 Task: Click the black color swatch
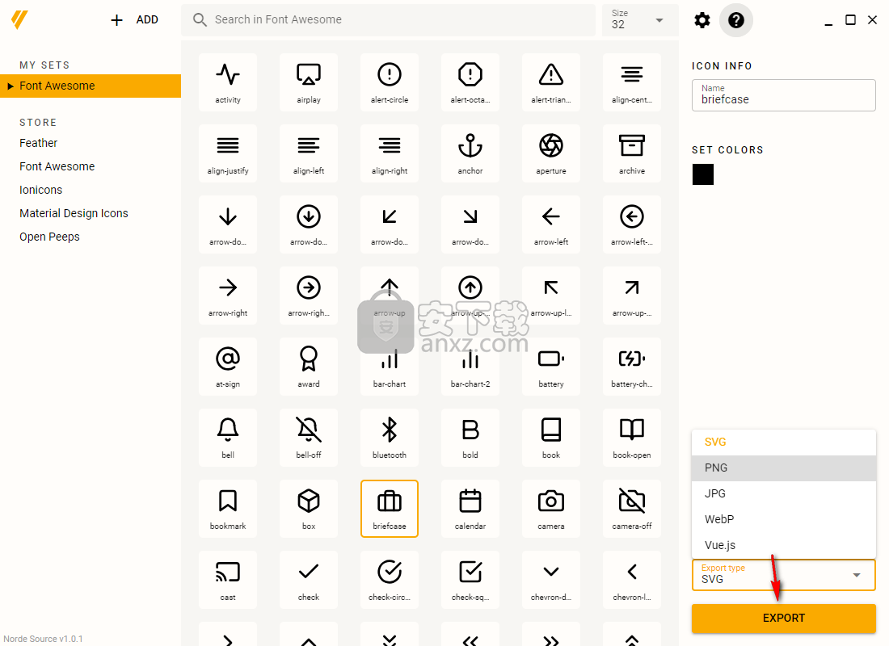(x=703, y=174)
